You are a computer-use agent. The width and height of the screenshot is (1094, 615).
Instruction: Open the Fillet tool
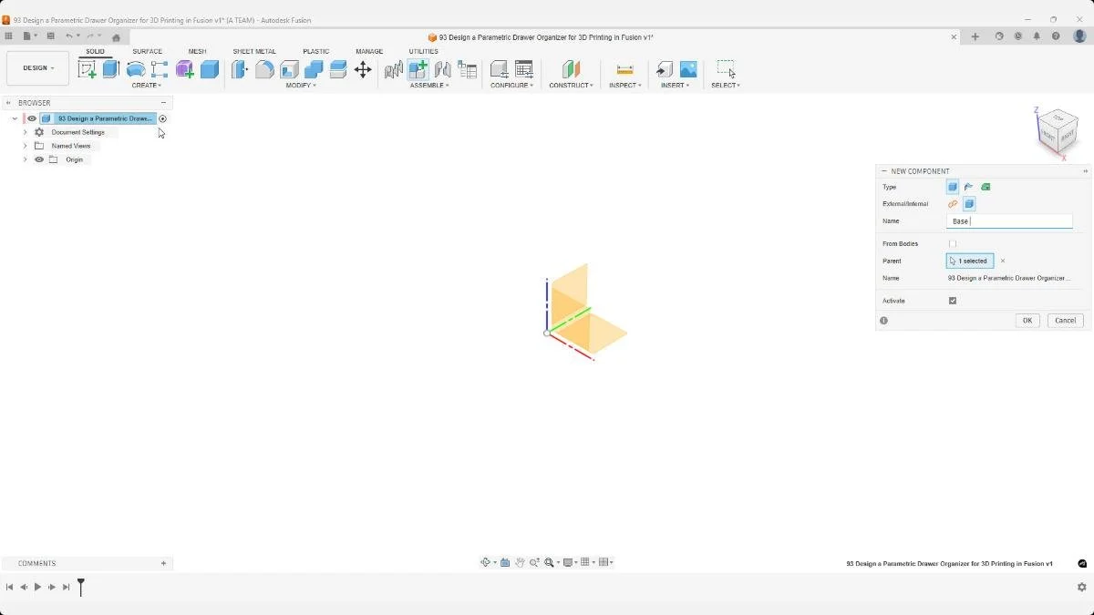click(264, 69)
